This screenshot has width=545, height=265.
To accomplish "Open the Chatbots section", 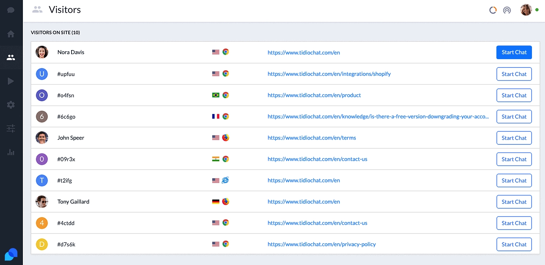I will pyautogui.click(x=11, y=81).
